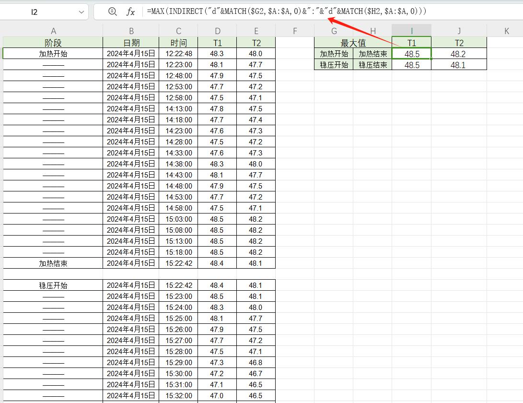The width and height of the screenshot is (523, 403).
Task: Click the T2 header in column J
Action: 459,43
